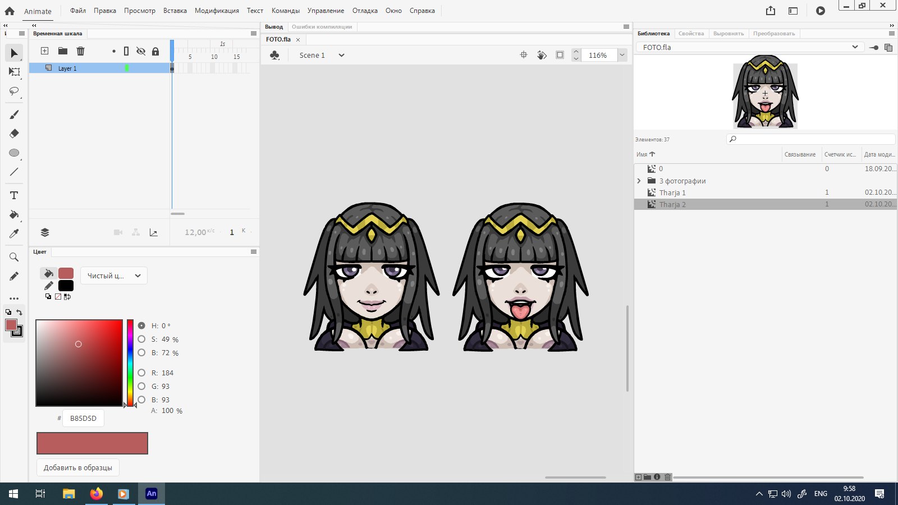Switch to the Выровнять tab
The height and width of the screenshot is (505, 898).
(x=729, y=34)
